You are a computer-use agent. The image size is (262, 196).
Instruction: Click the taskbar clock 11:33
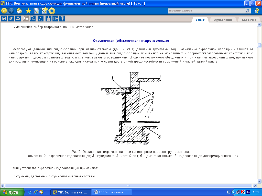[x=255, y=192]
